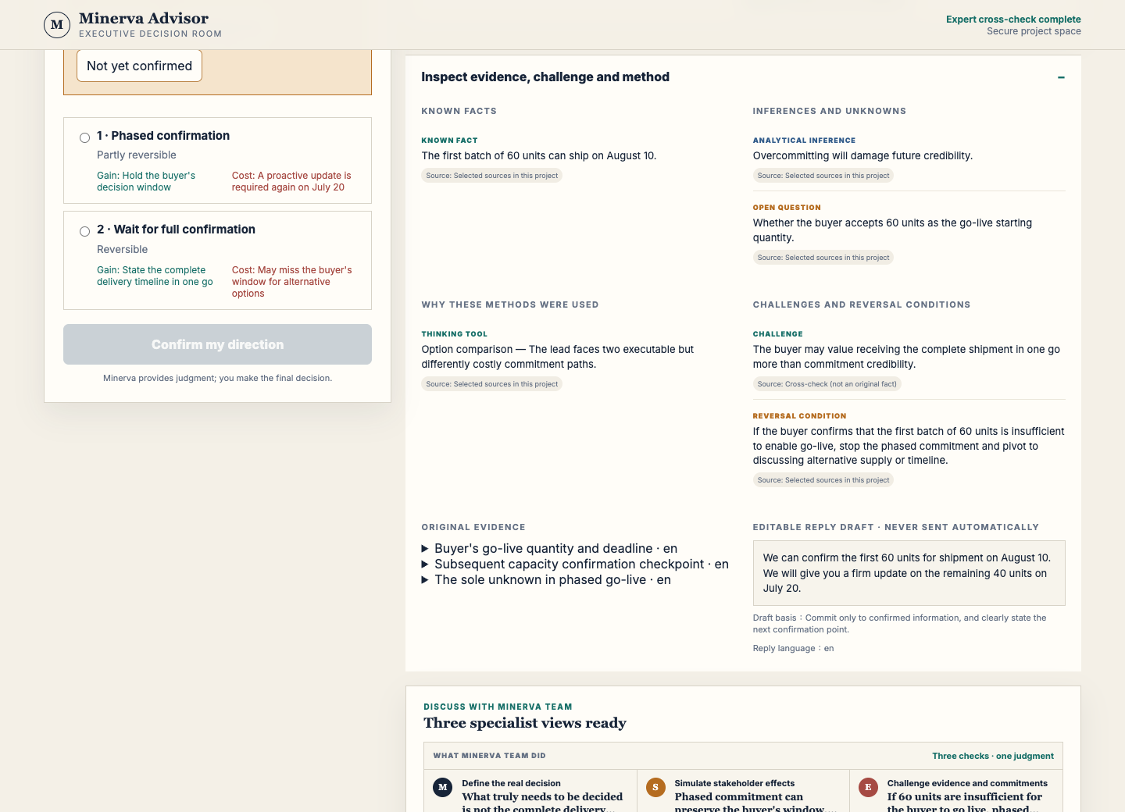Viewport: 1125px width, 812px height.
Task: Click the S avatar for Simulate stakeholder effects
Action: 655,787
